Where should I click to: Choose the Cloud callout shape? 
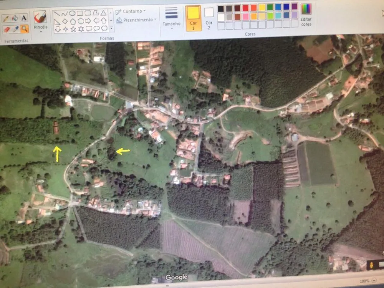pyautogui.click(x=104, y=28)
